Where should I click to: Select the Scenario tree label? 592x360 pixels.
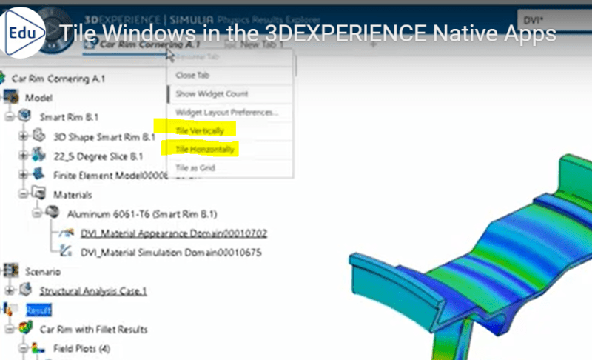point(43,272)
